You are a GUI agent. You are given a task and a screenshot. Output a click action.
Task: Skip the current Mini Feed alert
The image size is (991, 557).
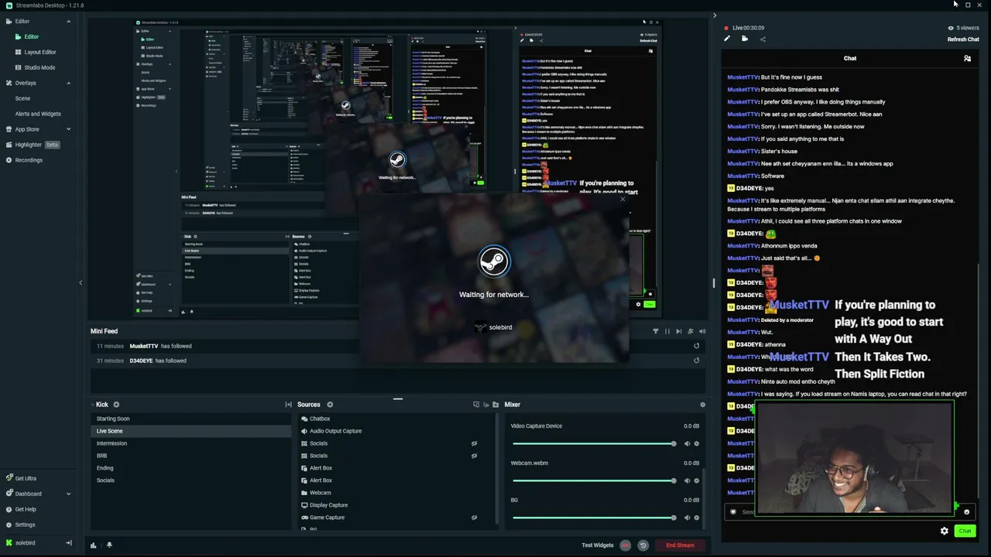coord(679,331)
